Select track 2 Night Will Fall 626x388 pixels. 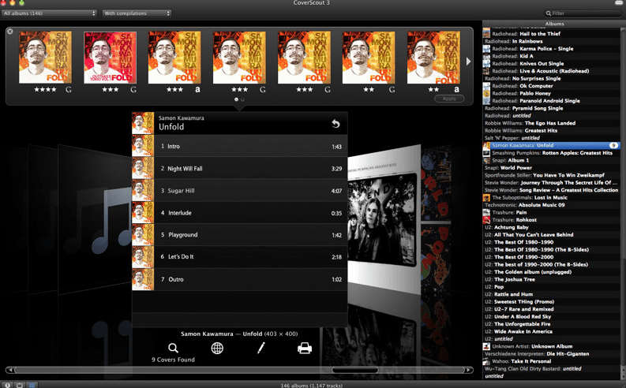pos(239,168)
